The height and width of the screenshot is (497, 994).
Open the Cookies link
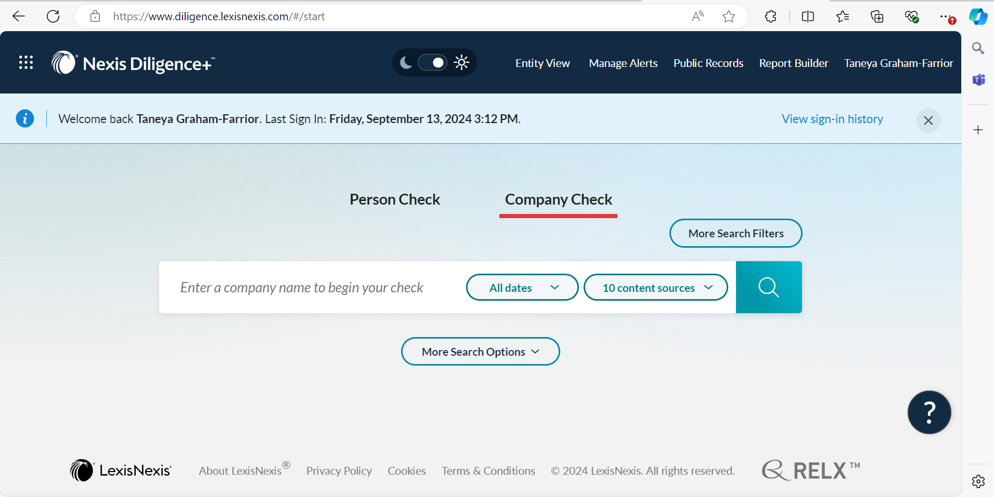pyautogui.click(x=407, y=471)
